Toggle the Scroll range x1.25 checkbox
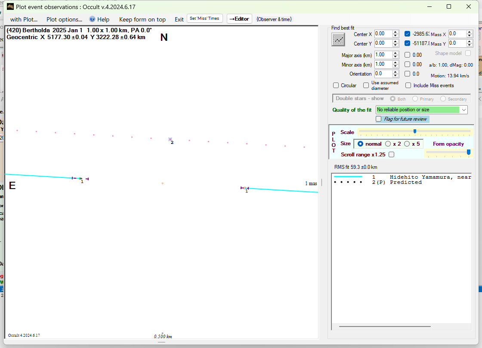This screenshot has height=348, width=482. tap(391, 154)
